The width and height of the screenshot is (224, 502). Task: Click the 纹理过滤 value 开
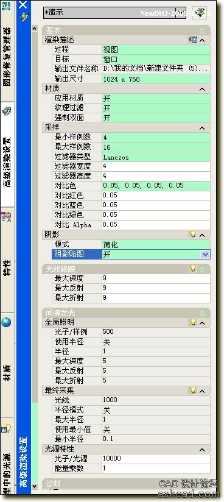coord(156,108)
